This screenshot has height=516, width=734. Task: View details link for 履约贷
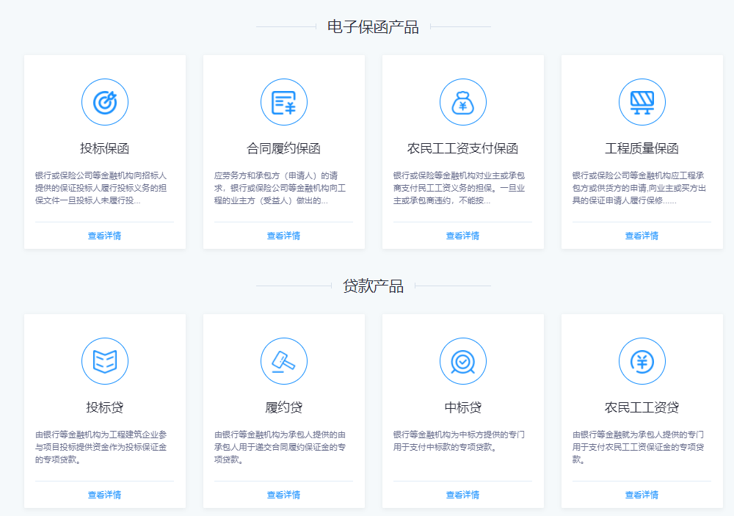(284, 495)
